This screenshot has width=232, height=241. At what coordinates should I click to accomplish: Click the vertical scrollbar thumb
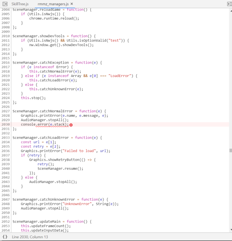pos(230,150)
